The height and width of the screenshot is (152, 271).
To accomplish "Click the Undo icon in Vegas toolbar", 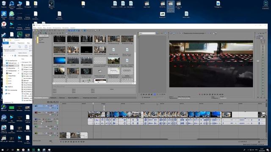I will click(x=59, y=30).
